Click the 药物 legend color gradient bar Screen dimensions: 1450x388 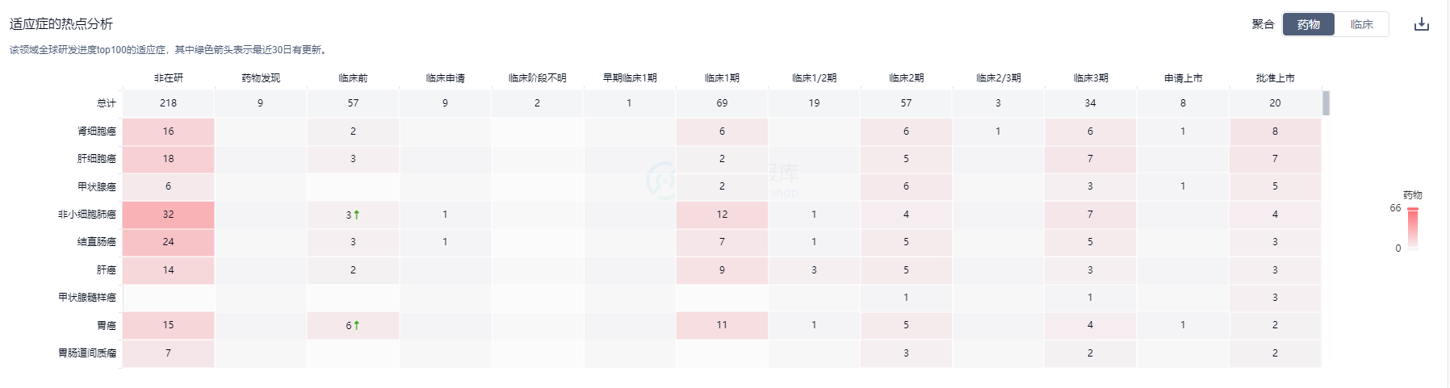tap(1413, 229)
